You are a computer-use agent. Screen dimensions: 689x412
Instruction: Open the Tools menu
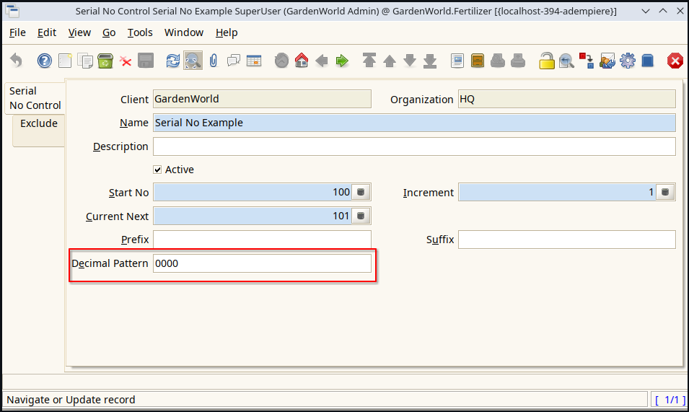pyautogui.click(x=140, y=32)
